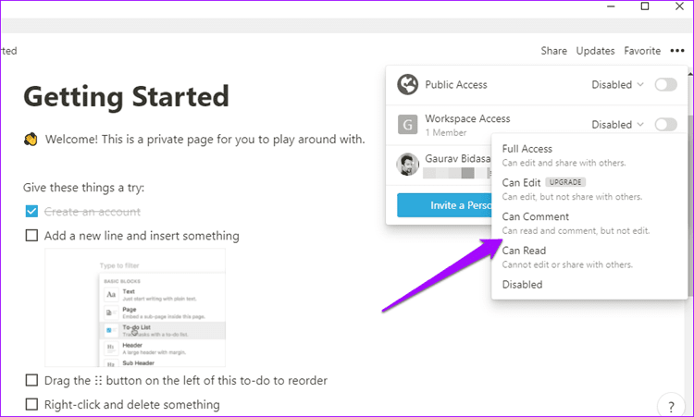Check Add a new line and insert something
Image resolution: width=694 pixels, height=417 pixels.
click(x=31, y=235)
